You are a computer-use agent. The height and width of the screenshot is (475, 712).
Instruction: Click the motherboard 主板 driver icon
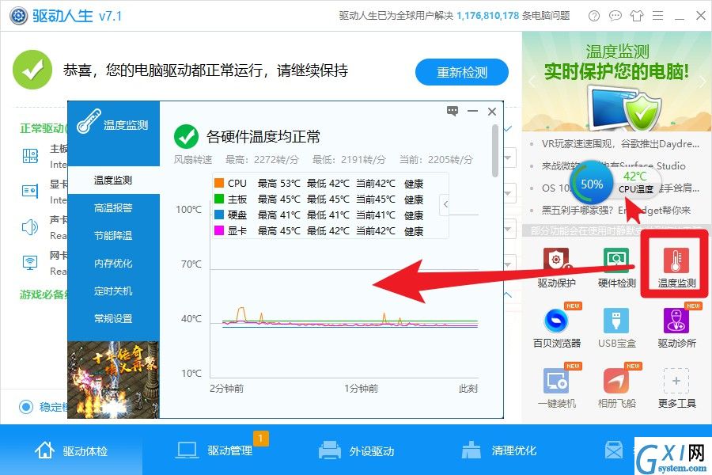pyautogui.click(x=30, y=156)
